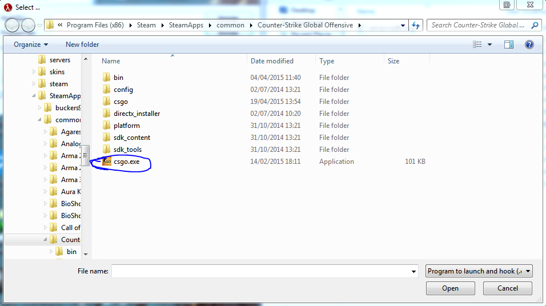546x306 pixels.
Task: Sort by the Size column header
Action: point(407,61)
